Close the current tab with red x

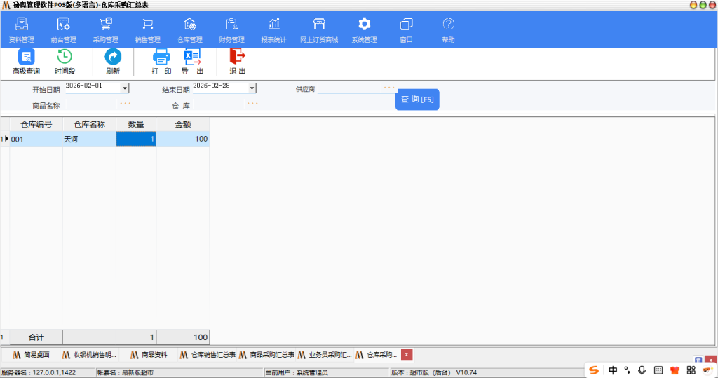pyautogui.click(x=407, y=355)
